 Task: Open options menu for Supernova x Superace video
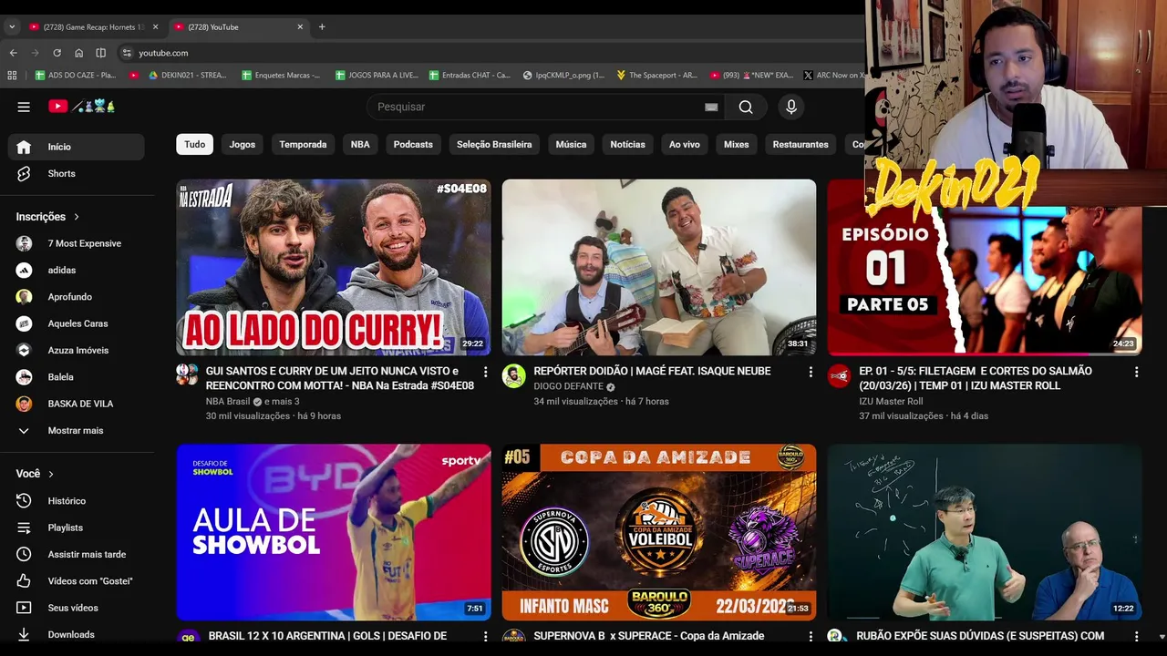point(811,636)
